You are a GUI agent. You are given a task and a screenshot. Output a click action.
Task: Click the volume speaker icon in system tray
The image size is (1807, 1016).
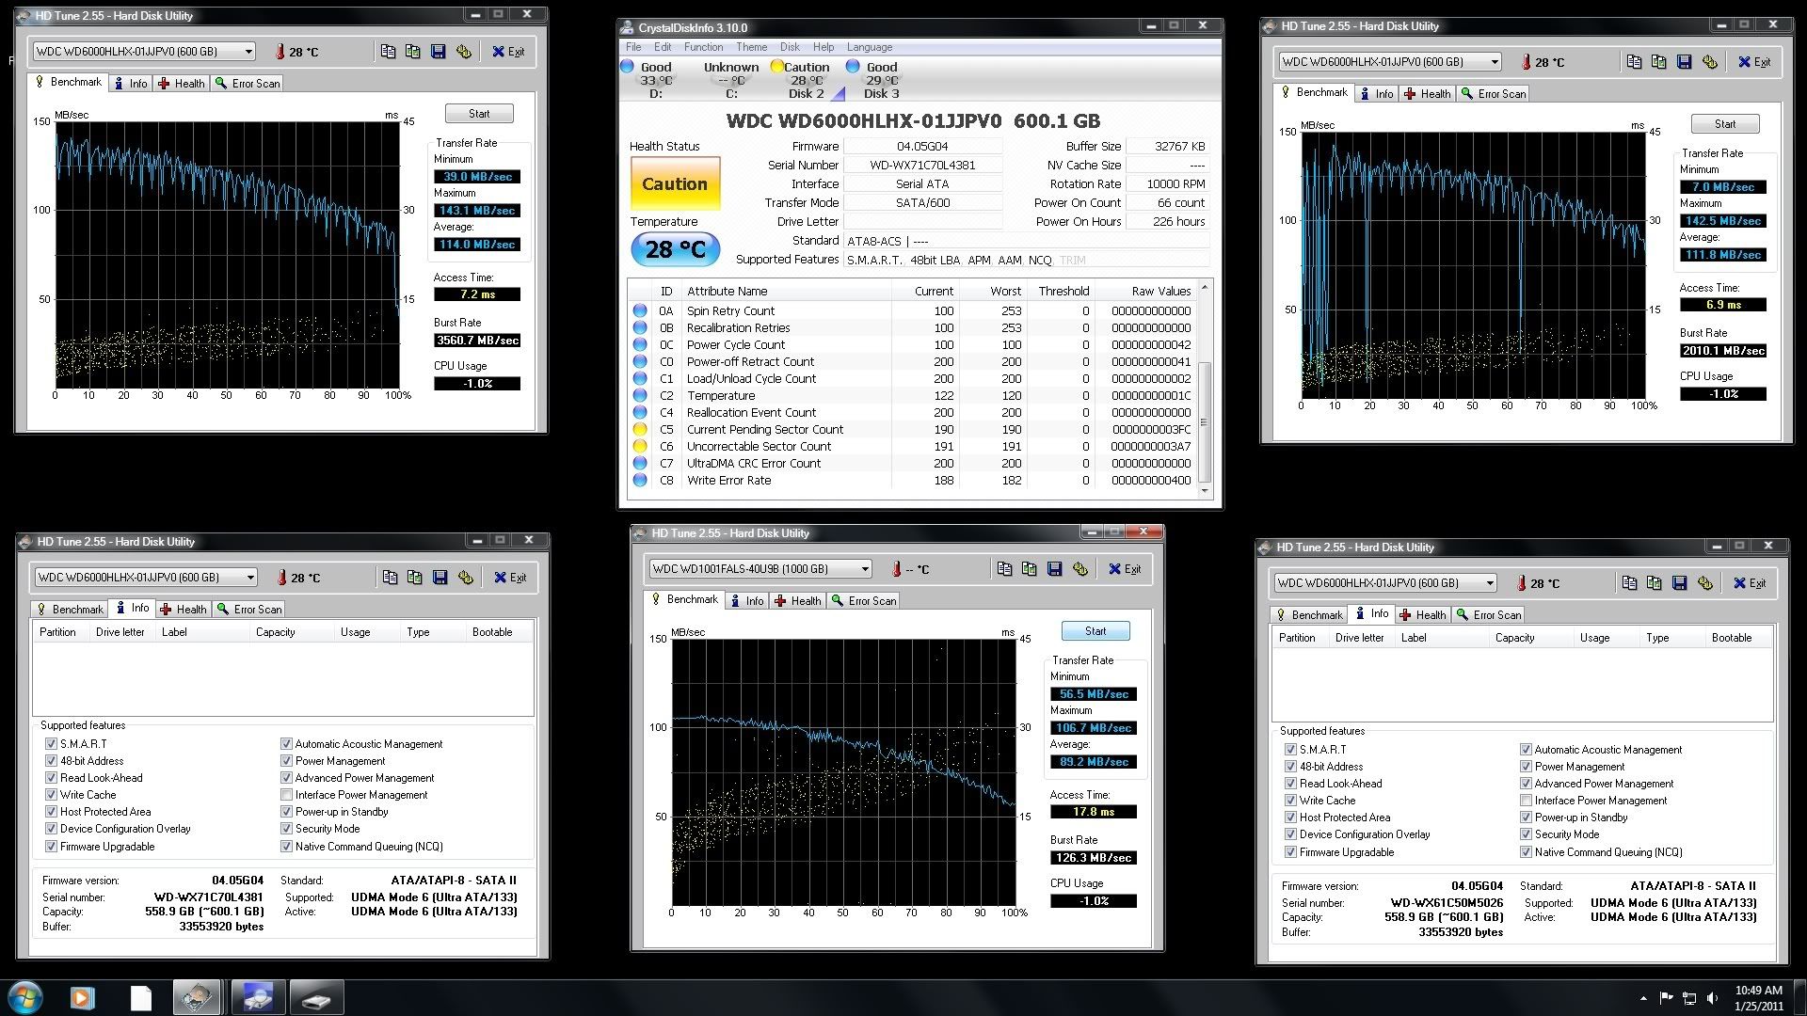(1714, 998)
